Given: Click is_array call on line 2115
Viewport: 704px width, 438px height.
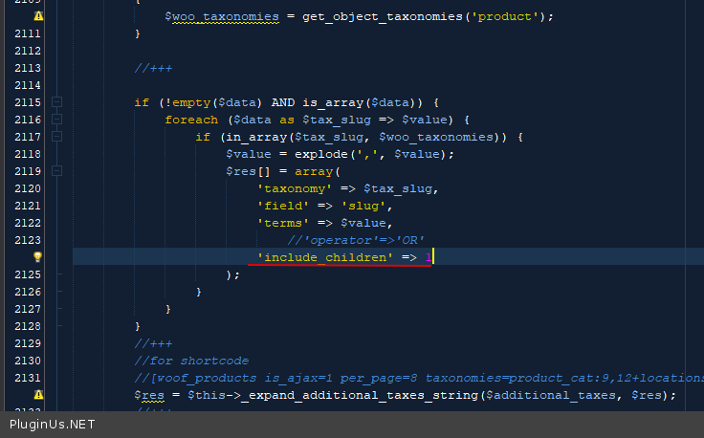Looking at the screenshot, I should (335, 102).
